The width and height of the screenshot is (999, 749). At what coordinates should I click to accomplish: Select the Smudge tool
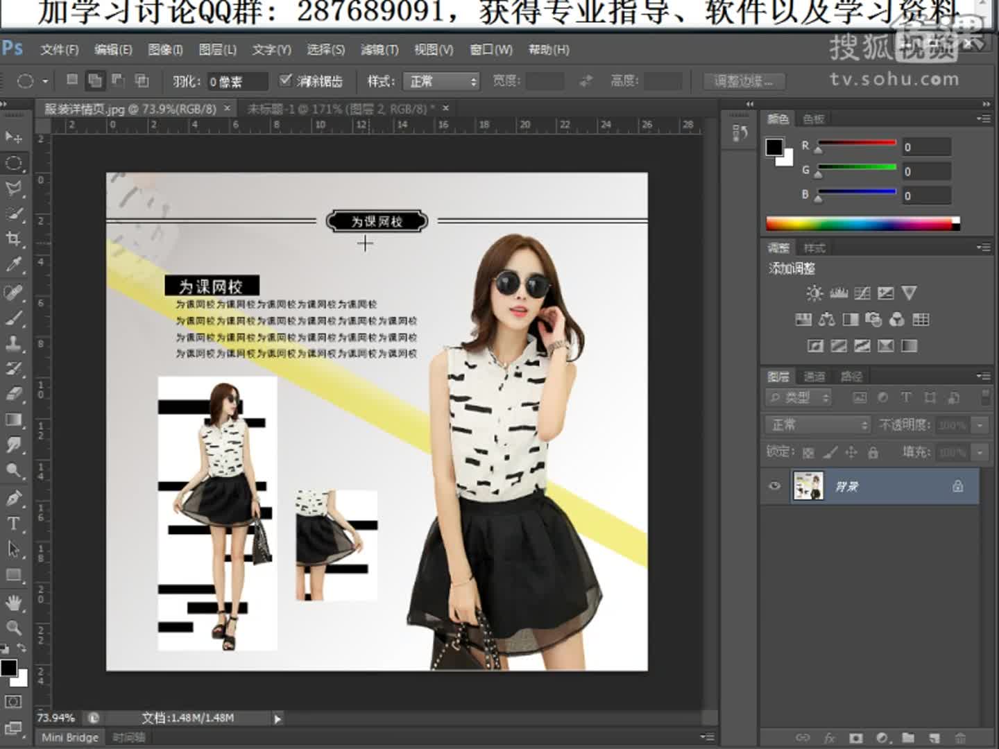point(13,445)
